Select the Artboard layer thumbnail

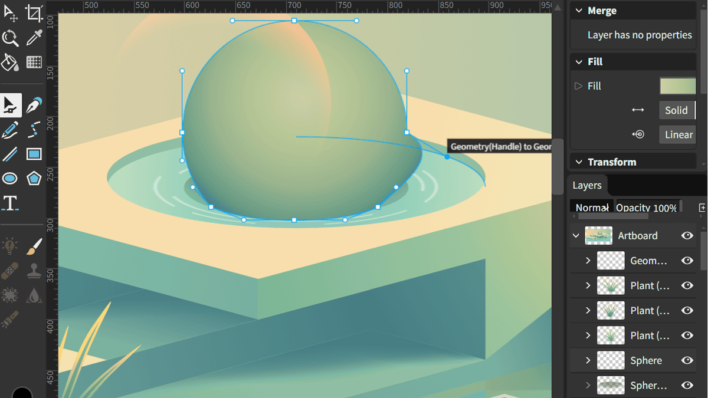click(x=598, y=235)
